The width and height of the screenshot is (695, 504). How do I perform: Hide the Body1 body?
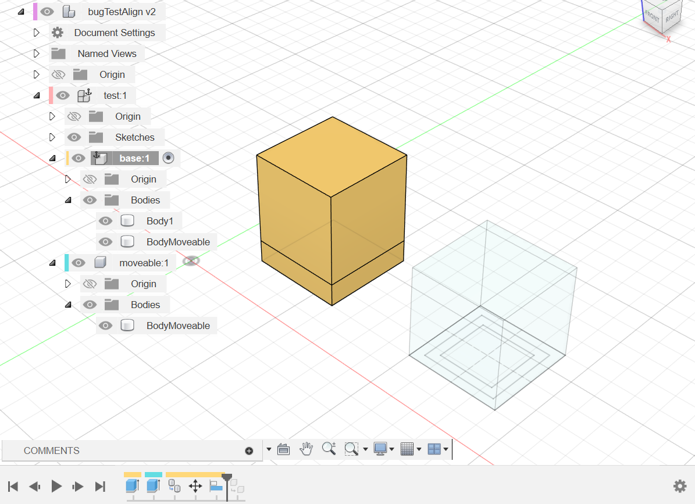click(105, 220)
